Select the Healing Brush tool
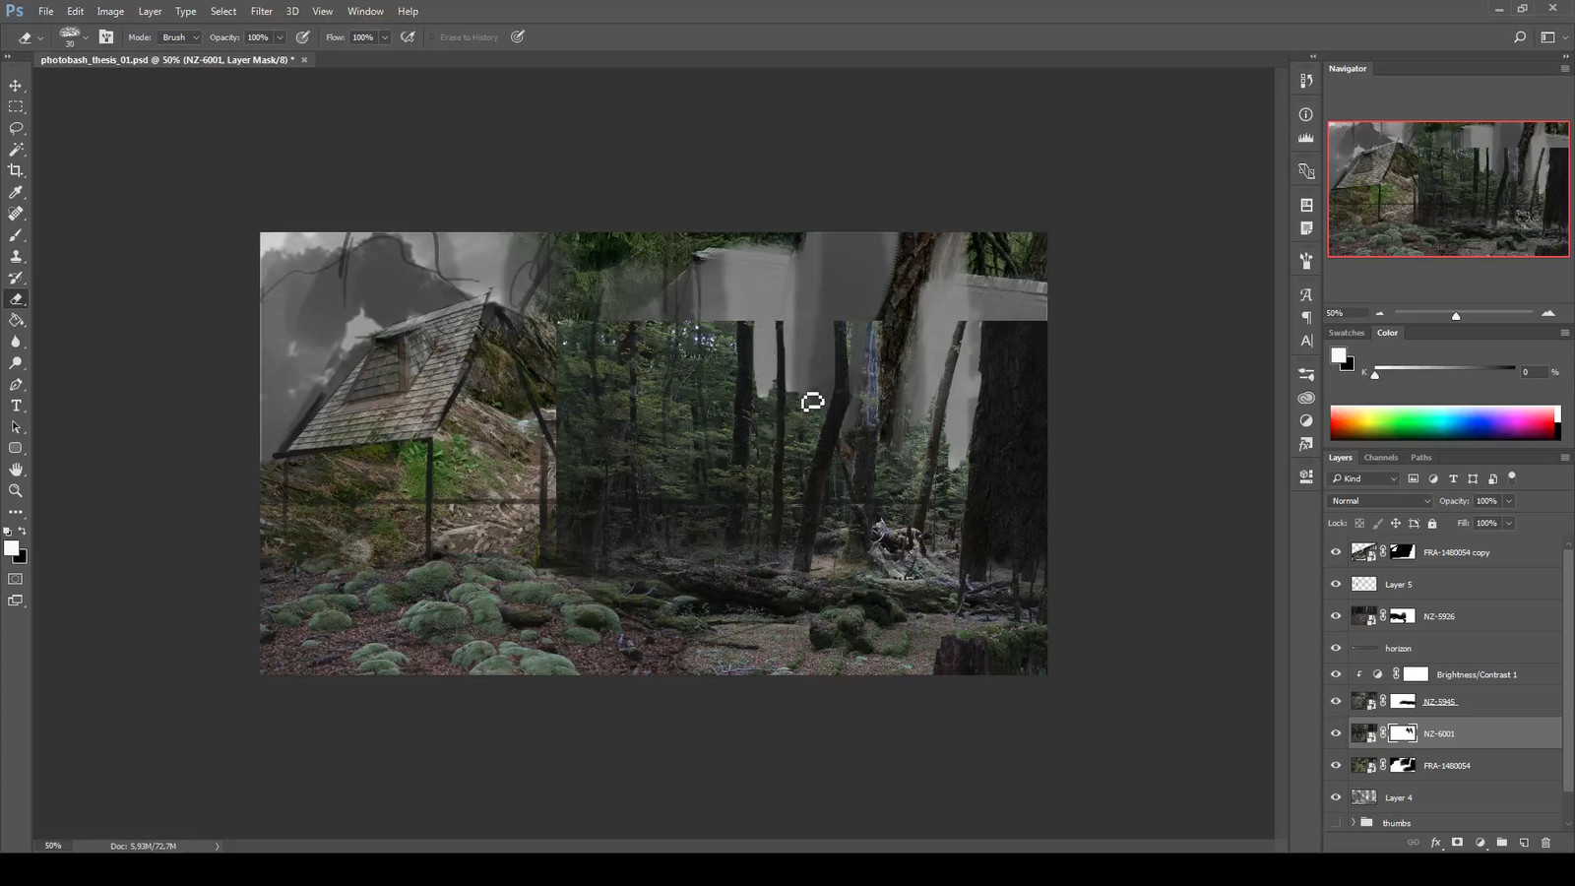Viewport: 1575px width, 886px height. point(16,214)
